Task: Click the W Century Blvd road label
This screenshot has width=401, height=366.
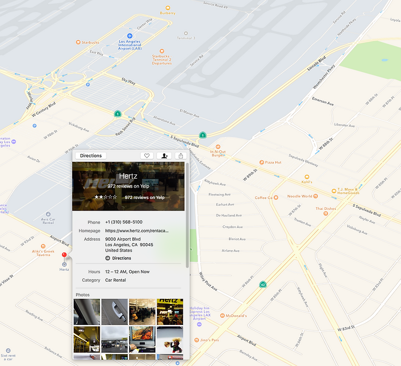Action: coord(44,109)
